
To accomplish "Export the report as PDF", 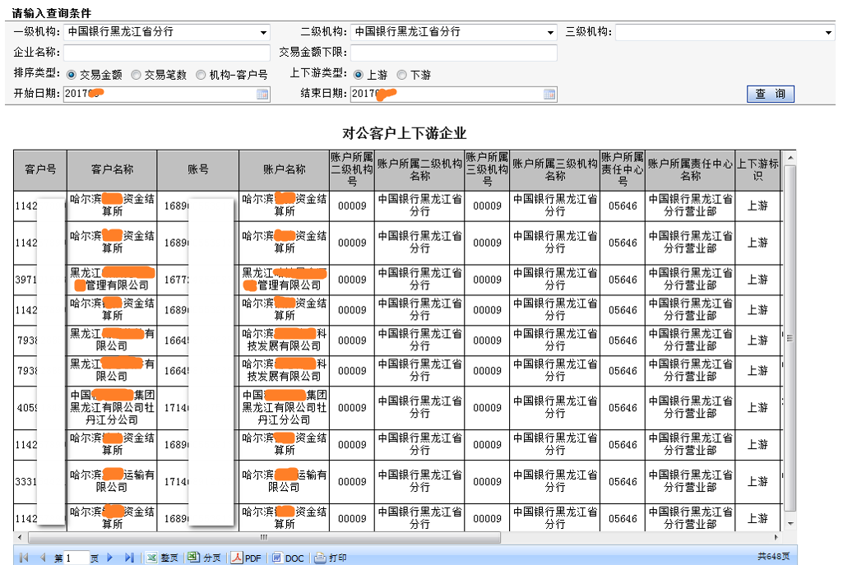I will click(246, 558).
